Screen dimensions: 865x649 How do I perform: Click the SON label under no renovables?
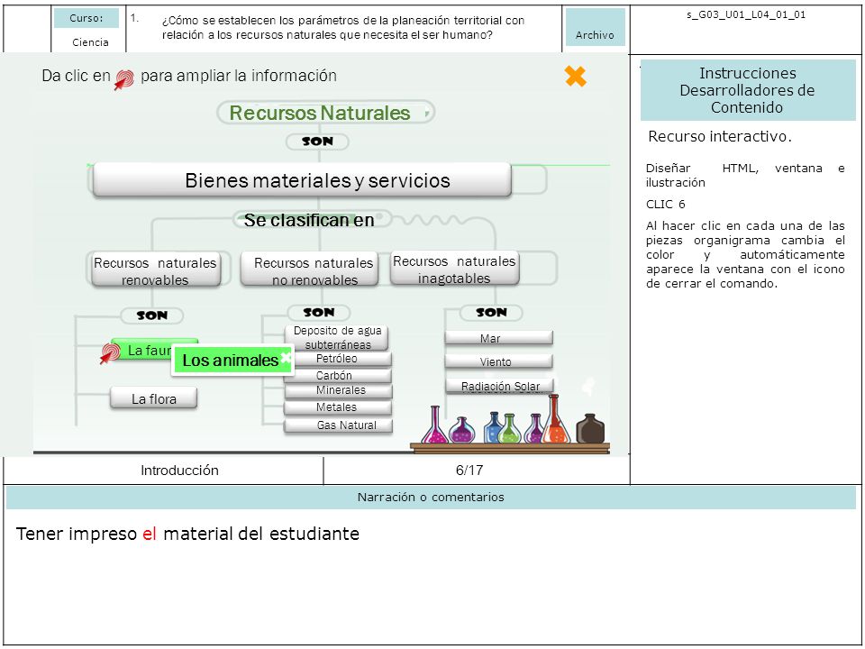pyautogui.click(x=319, y=313)
